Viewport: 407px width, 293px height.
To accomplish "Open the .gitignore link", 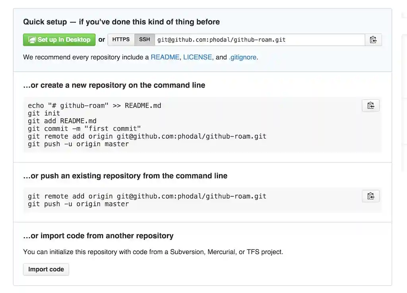I will coord(242,57).
